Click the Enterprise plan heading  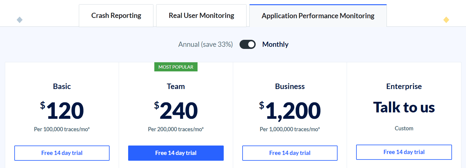[x=404, y=86]
